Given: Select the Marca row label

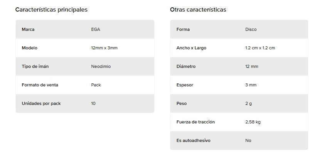Looking at the screenshot, I should click(28, 29).
